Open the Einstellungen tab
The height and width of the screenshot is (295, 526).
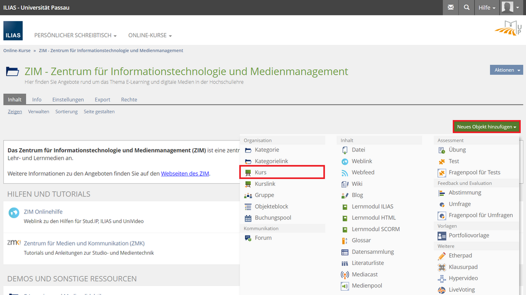68,100
